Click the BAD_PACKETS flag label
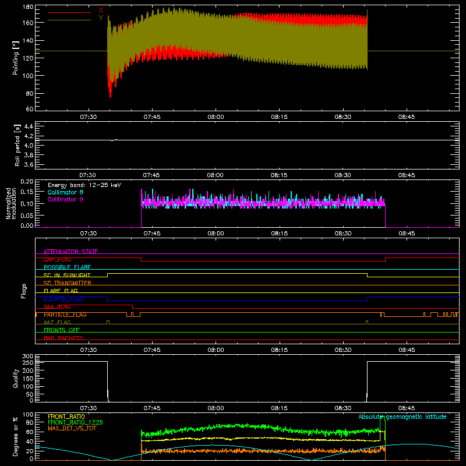The image size is (466, 466). click(x=63, y=338)
